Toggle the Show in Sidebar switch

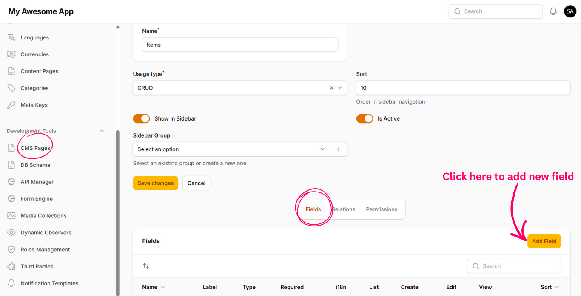coord(142,118)
